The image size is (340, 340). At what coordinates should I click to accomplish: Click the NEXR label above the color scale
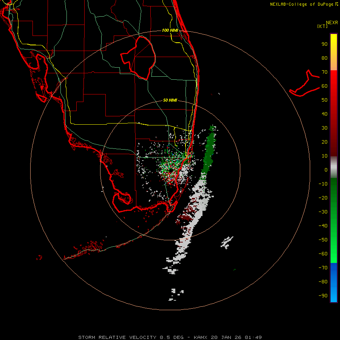coord(332,23)
